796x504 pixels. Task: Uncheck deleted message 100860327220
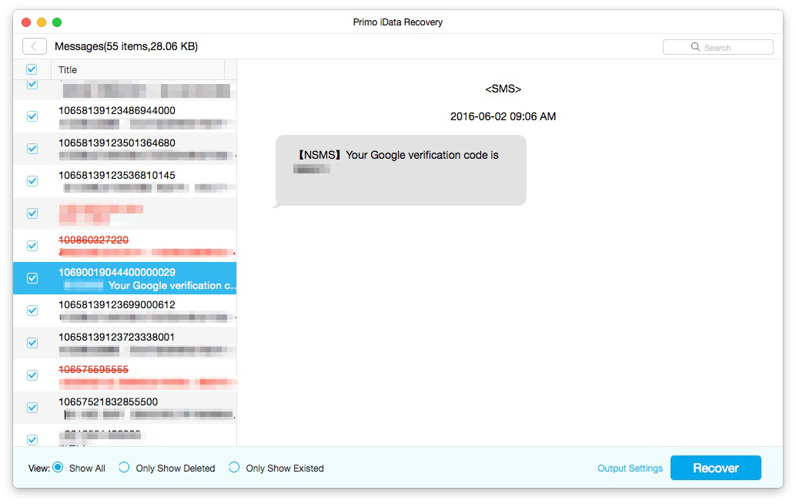click(x=32, y=246)
